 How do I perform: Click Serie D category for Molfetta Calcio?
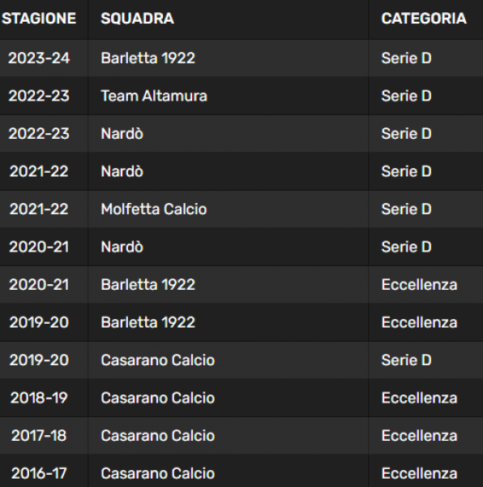[x=406, y=209]
